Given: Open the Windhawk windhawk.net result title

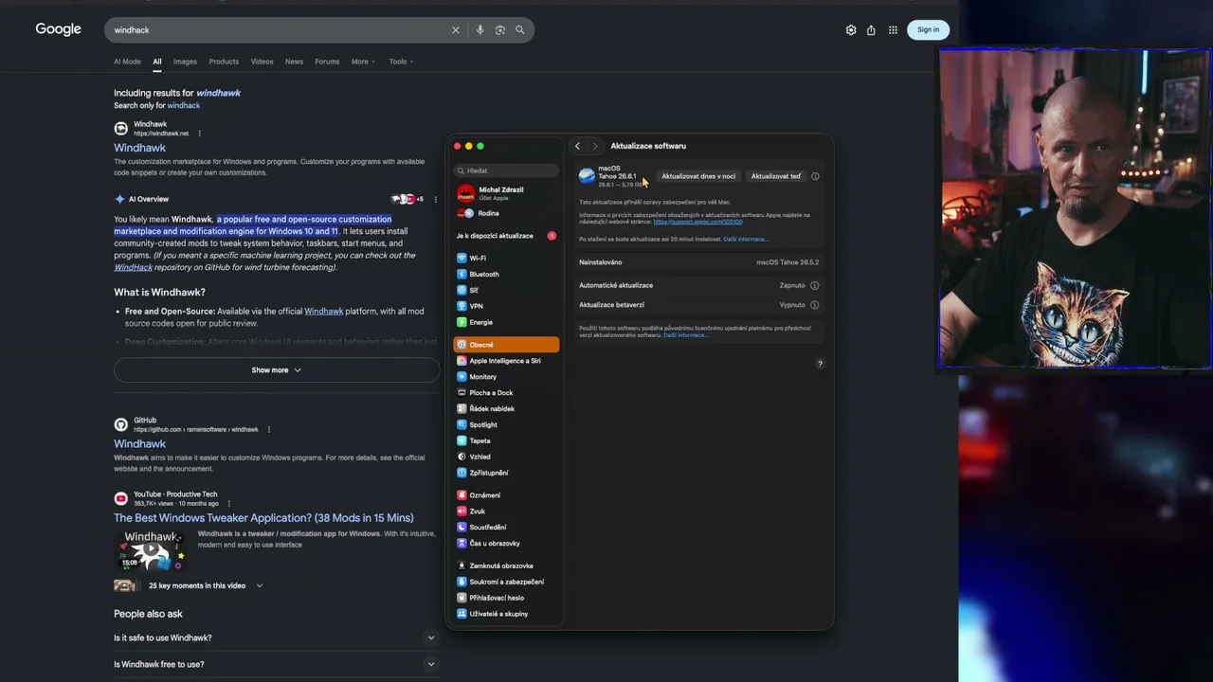Looking at the screenshot, I should pos(139,148).
